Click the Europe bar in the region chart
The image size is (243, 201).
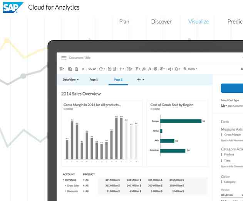(x=181, y=121)
